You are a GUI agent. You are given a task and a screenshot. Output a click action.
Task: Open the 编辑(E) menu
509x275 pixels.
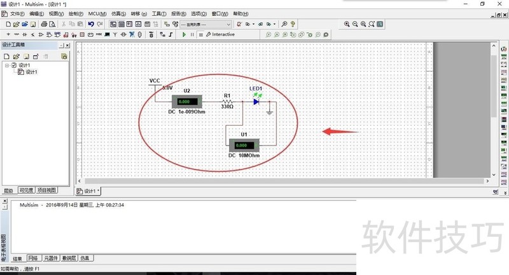click(x=36, y=13)
